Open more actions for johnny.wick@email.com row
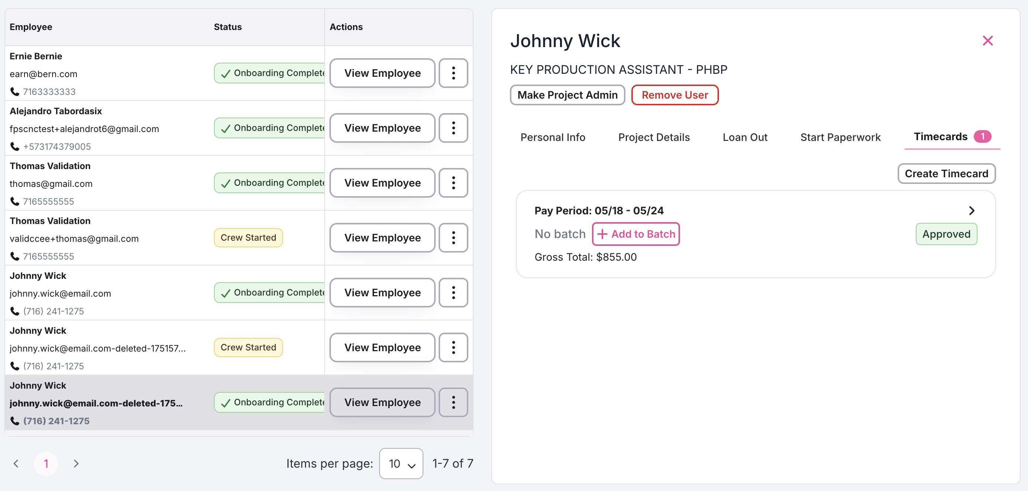This screenshot has width=1028, height=491. [x=453, y=293]
